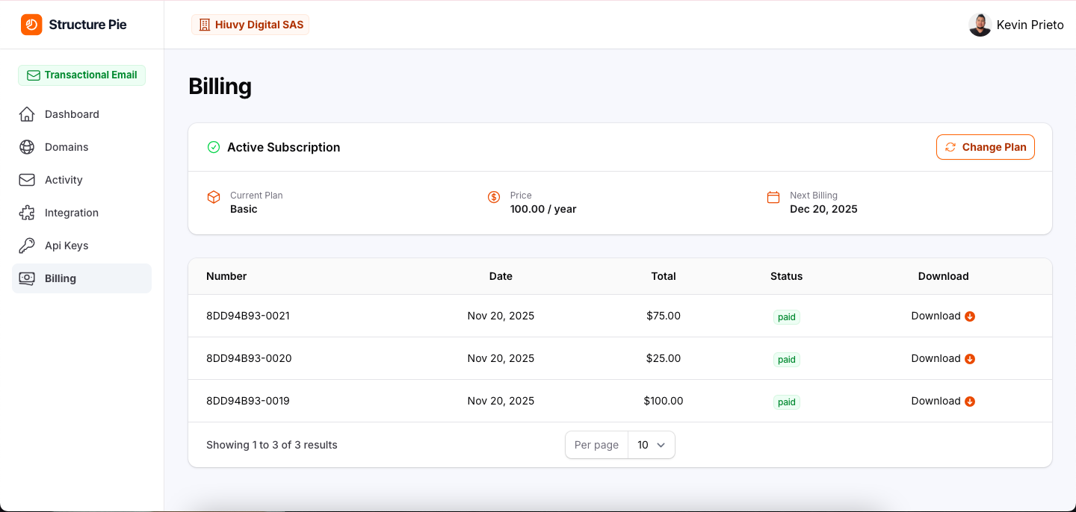1076x512 pixels.
Task: Click the date of invoice 8DD94B93-0021
Action: (x=501, y=316)
